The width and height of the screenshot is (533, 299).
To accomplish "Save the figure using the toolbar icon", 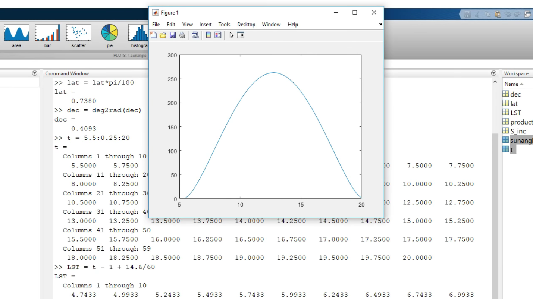I will (173, 35).
